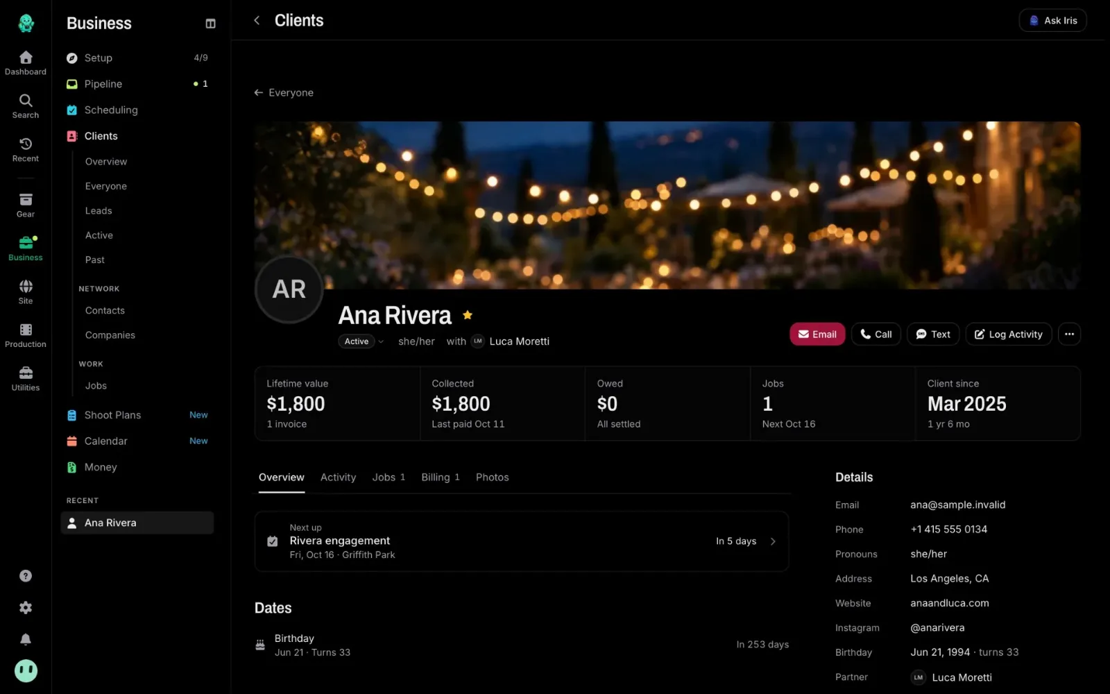
Task: Toggle the favorite star for Ana Rivera
Action: coord(468,315)
